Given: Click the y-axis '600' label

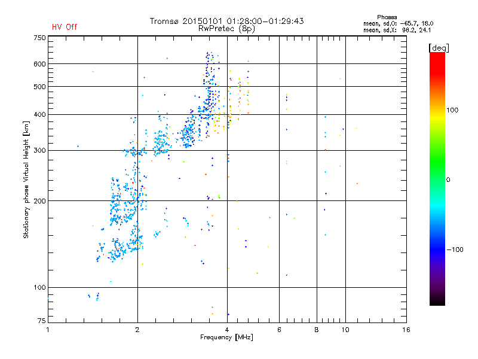Looking at the screenshot, I should click(39, 64).
